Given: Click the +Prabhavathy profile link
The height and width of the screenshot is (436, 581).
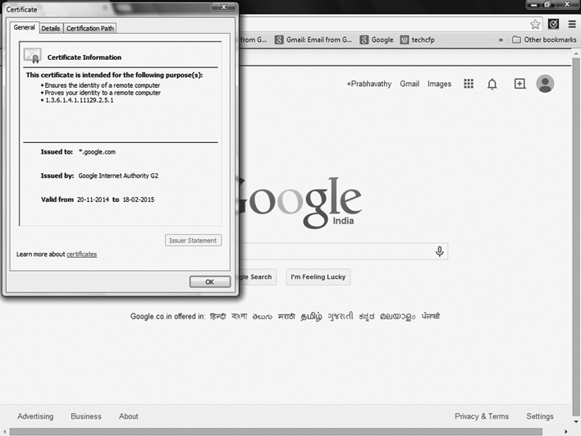Looking at the screenshot, I should click(369, 84).
